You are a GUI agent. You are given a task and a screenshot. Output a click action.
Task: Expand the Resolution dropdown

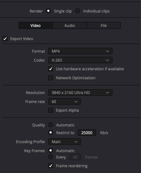[80, 92]
